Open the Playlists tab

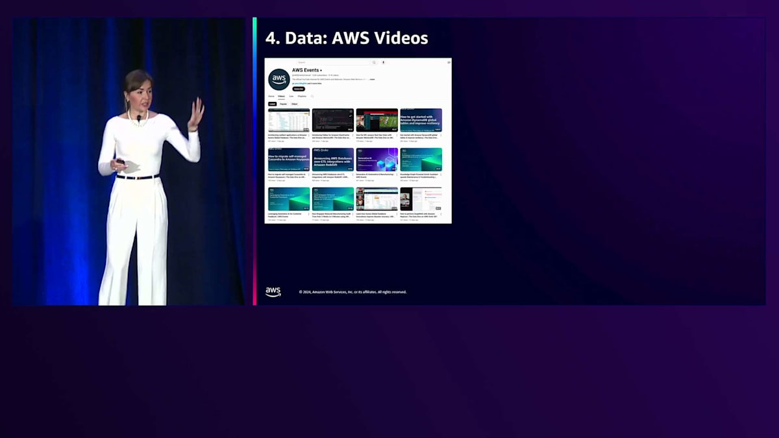pos(302,96)
